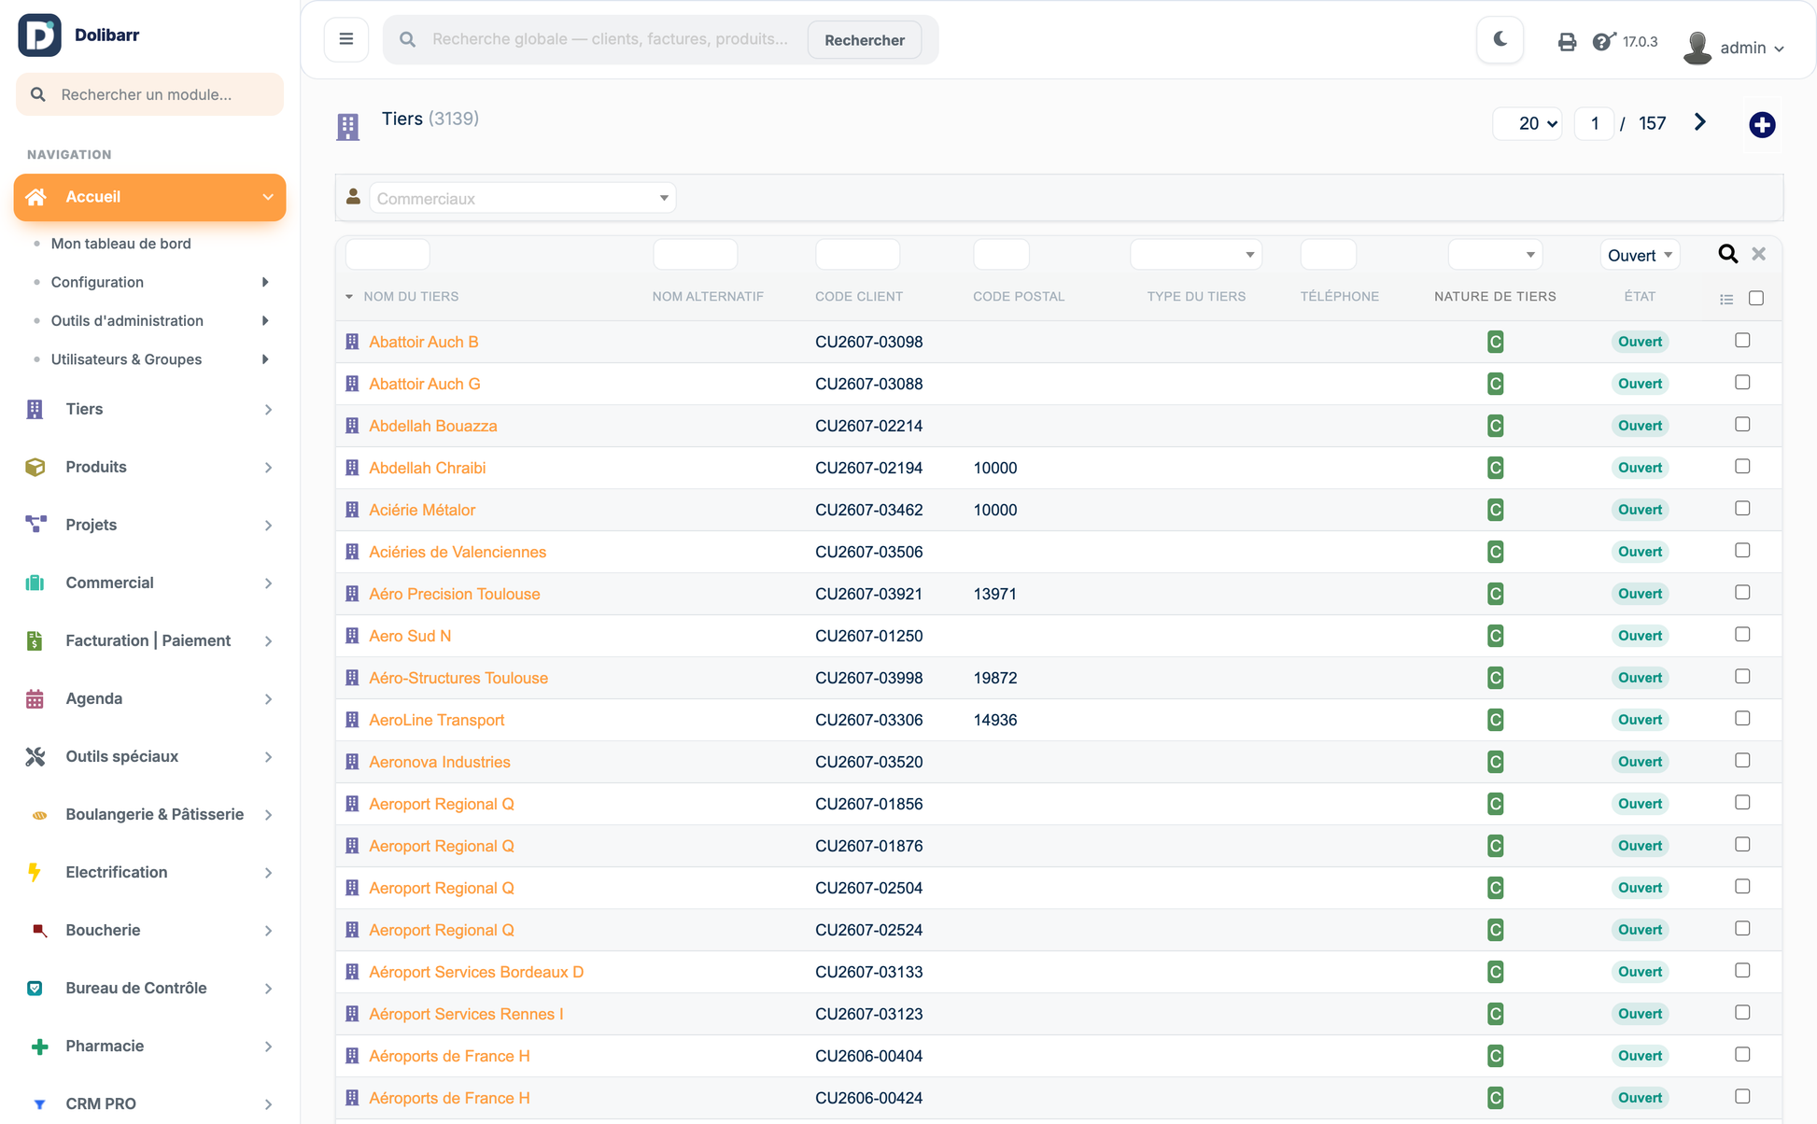Tick the checkbox for Aéro Precision Toulouse

(x=1742, y=592)
